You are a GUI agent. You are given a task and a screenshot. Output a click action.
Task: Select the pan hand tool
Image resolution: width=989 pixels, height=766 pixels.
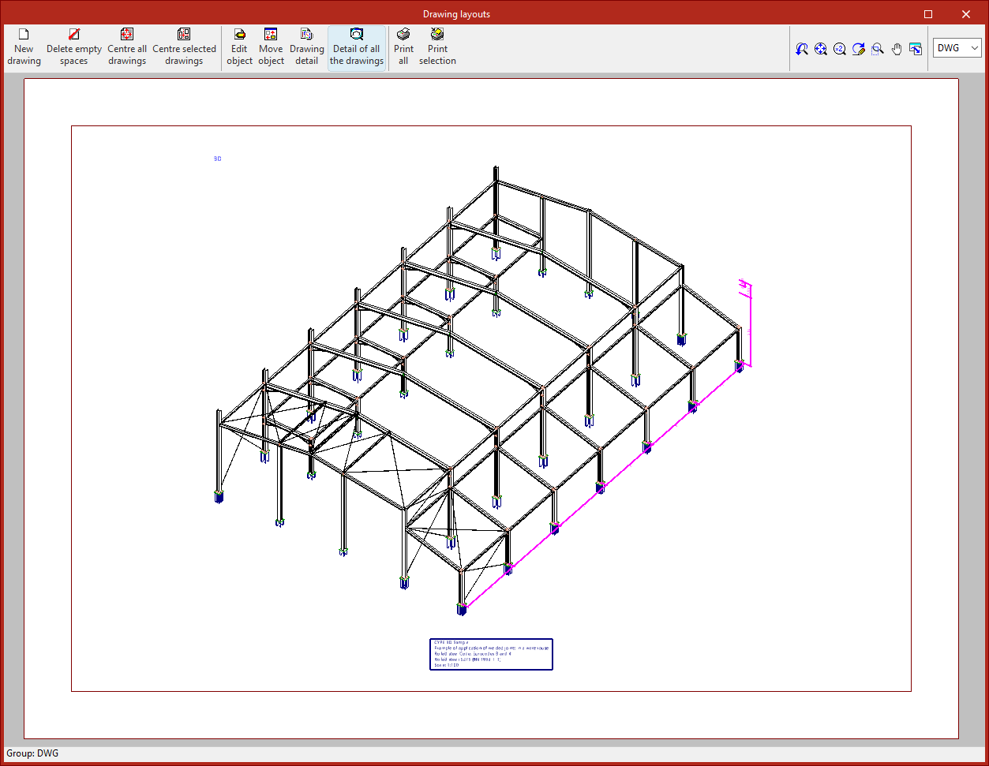[897, 48]
